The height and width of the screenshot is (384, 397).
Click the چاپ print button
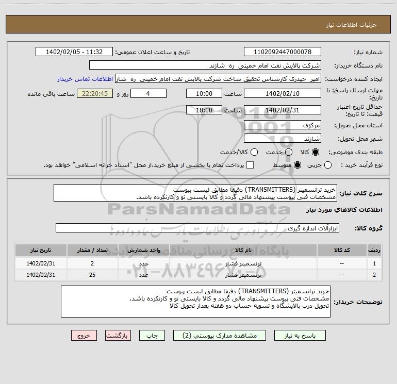(152, 336)
